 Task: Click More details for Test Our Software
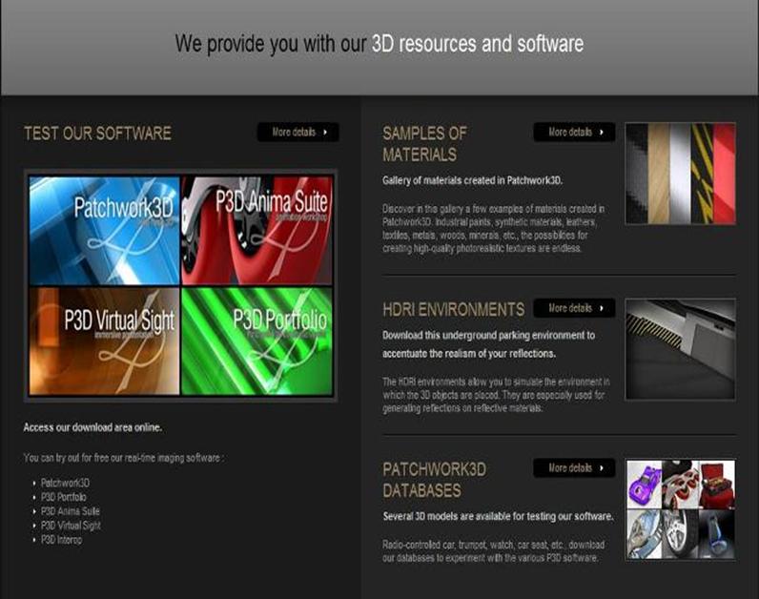(298, 133)
